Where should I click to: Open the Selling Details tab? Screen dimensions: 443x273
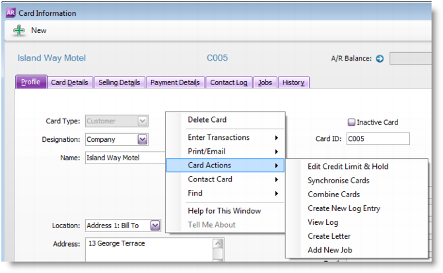[x=119, y=82]
